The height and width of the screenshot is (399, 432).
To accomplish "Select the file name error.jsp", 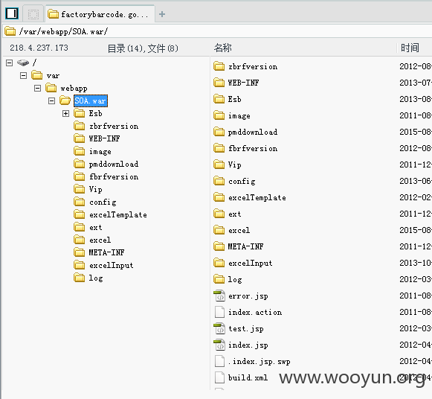I will click(x=248, y=296).
